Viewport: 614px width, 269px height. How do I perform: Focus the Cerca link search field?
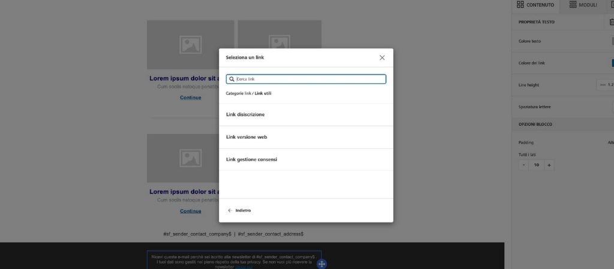[x=306, y=79]
